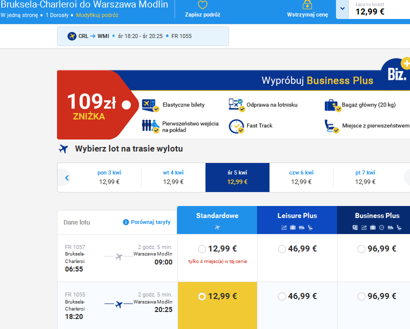This screenshot has width=410, height=329.
Task: Click the priority boarding queue icon
Action: (150, 126)
